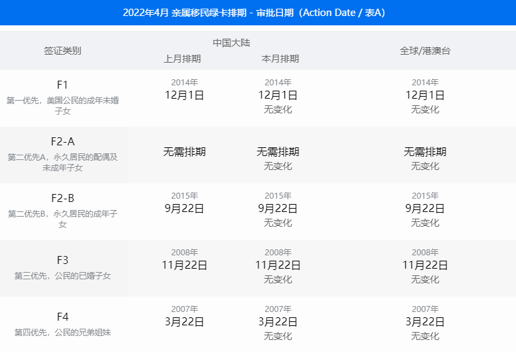Click F2-A 全球/港澳台 value 无需排期
Screen dimensions: 516x352
[x=425, y=152]
